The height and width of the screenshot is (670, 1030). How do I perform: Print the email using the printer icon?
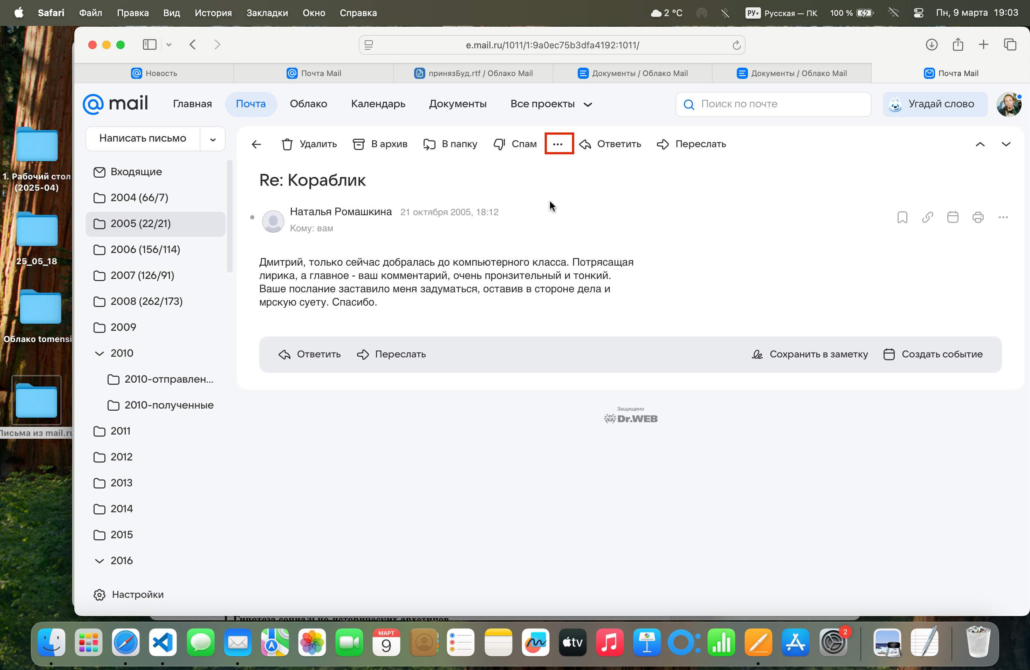[978, 217]
